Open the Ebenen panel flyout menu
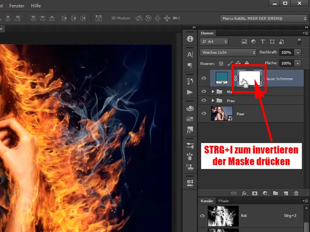 (305, 33)
